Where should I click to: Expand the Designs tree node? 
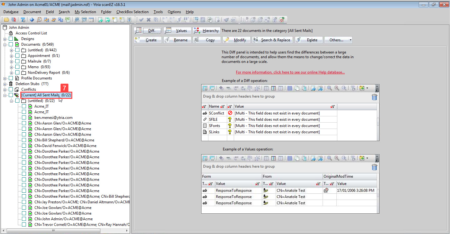click(5, 39)
